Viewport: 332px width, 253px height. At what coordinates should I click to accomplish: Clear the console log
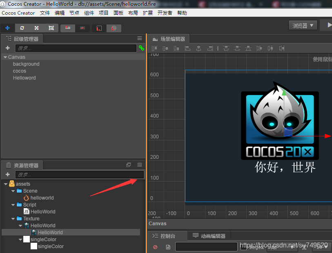(x=155, y=247)
